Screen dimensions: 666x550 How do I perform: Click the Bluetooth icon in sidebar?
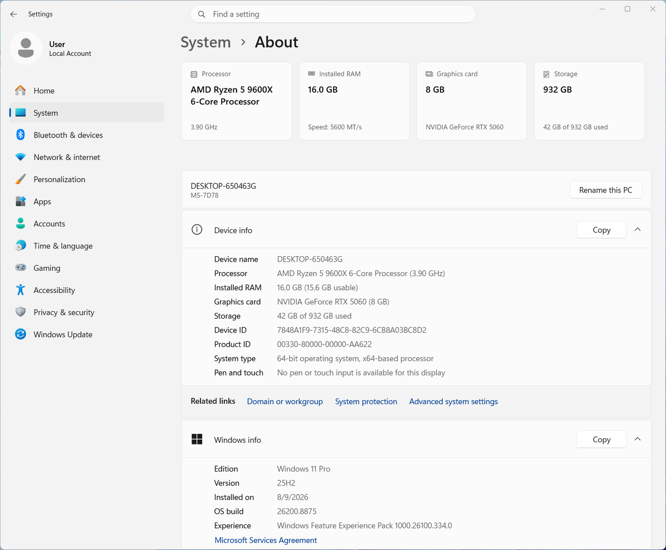pyautogui.click(x=21, y=135)
